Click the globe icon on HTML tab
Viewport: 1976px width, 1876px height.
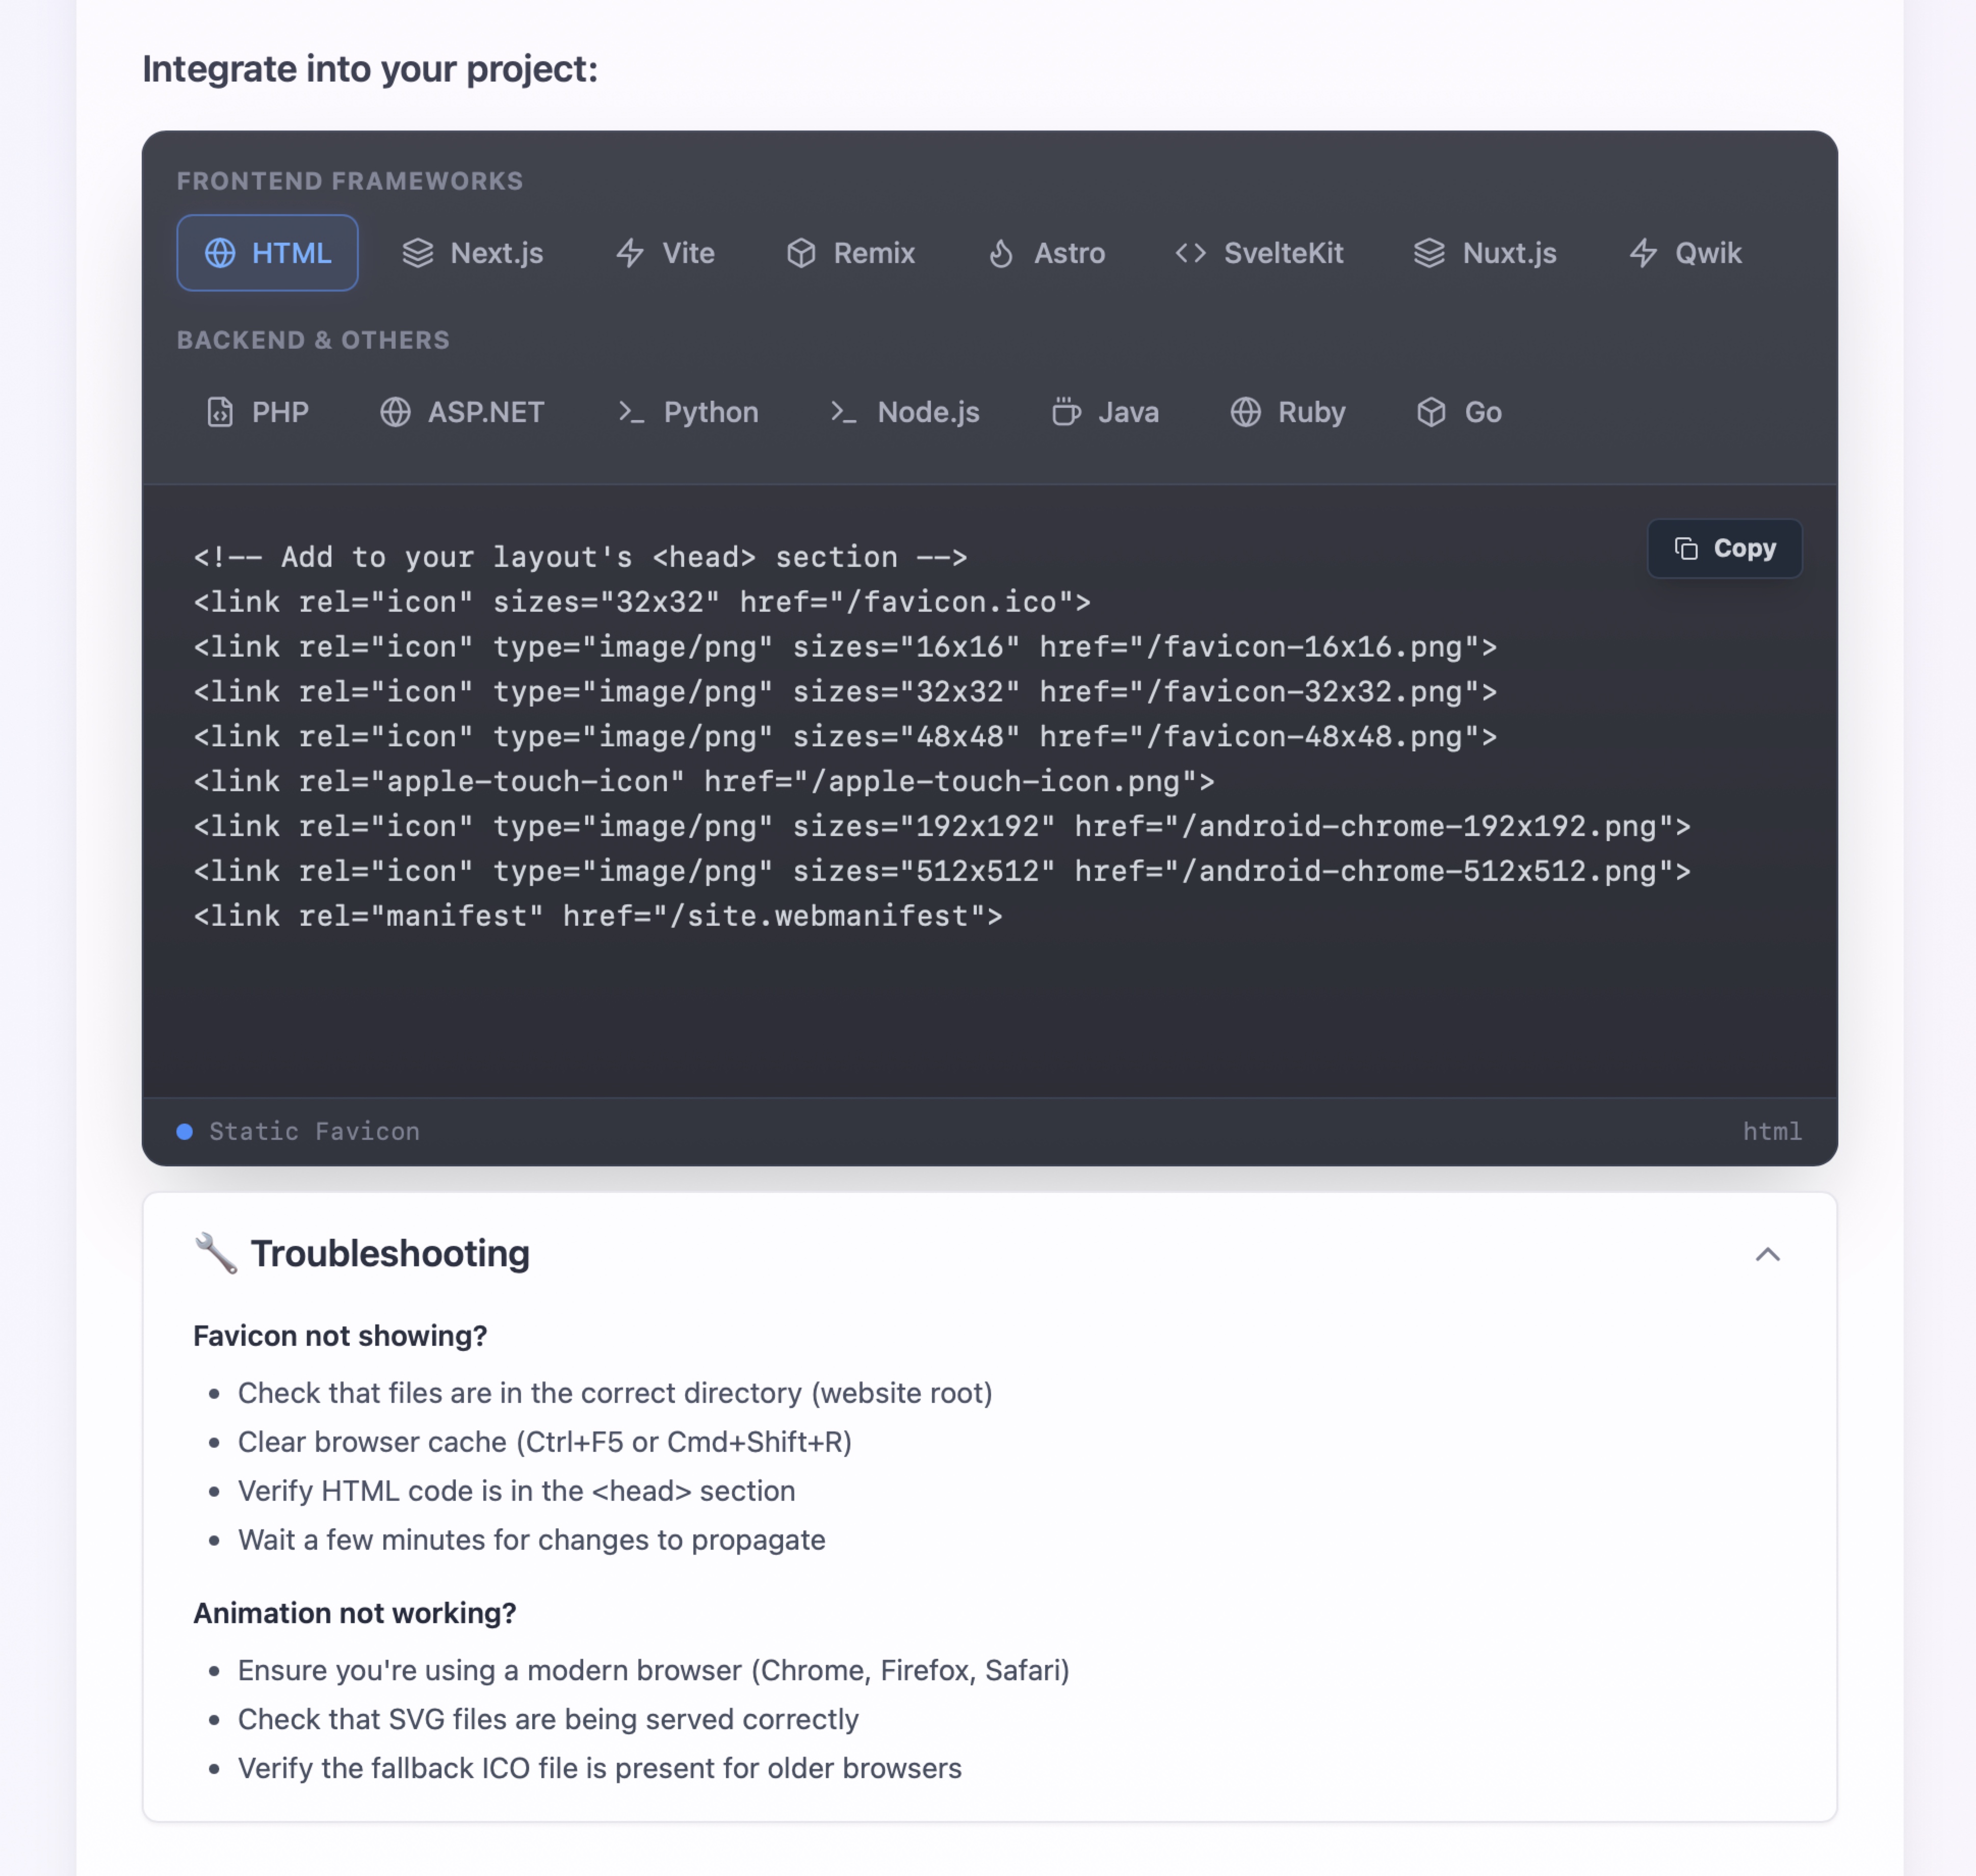point(220,253)
